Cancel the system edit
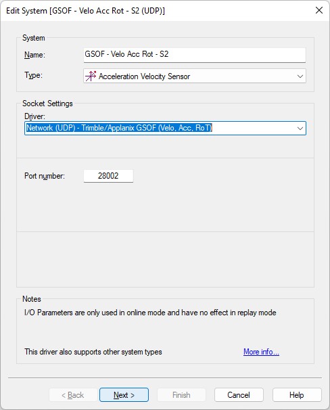 pos(239,395)
